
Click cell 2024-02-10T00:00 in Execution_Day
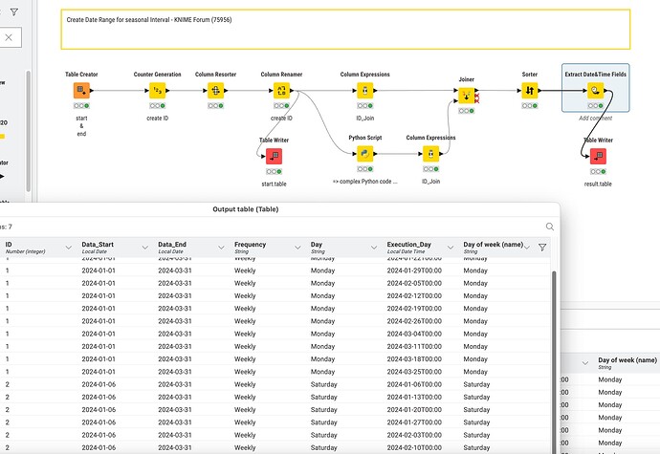coord(414,447)
